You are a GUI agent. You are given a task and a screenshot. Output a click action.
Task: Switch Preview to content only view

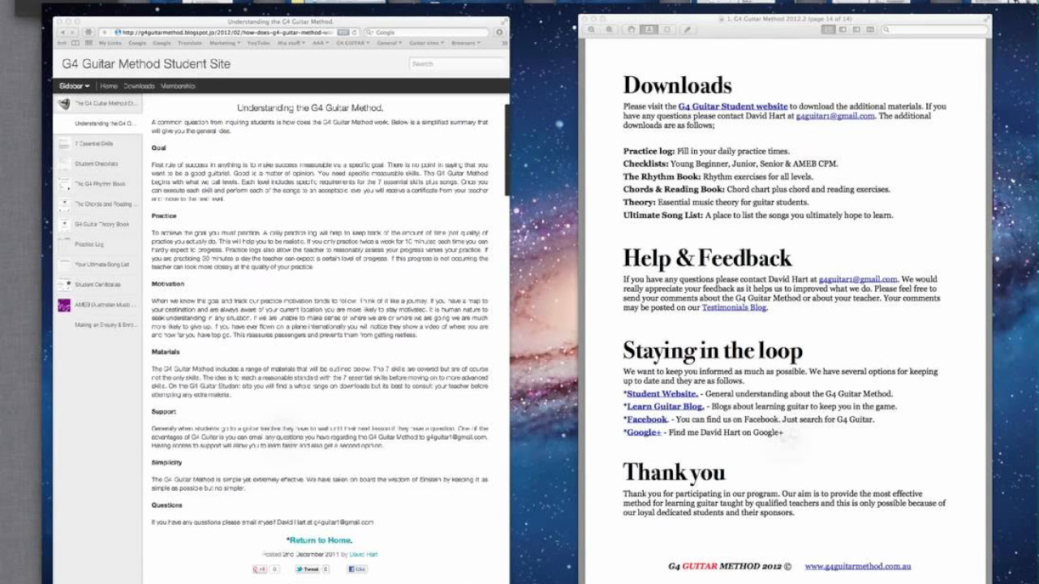click(x=829, y=29)
